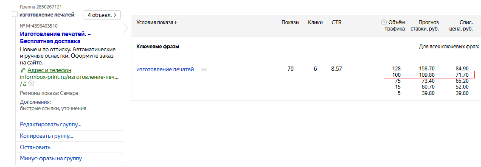The image size is (481, 167).
Task: Open the Адрес и телефон link
Action: click(x=49, y=70)
